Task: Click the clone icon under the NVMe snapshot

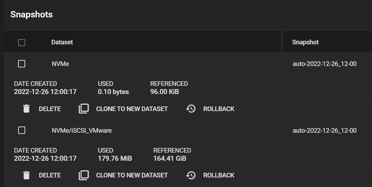Action: [x=83, y=109]
